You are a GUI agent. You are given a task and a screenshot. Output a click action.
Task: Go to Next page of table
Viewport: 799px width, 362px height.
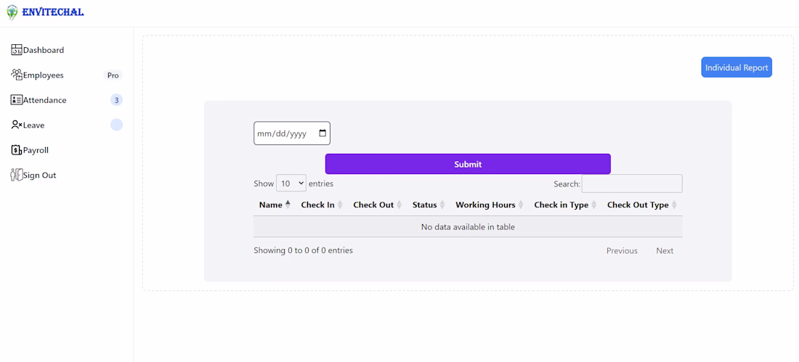665,251
